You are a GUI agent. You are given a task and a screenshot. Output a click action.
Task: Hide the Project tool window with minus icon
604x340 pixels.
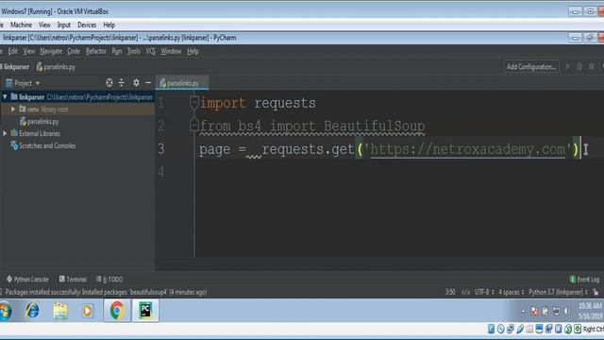148,82
